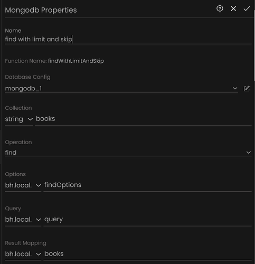Click the Name input field
255x264 pixels.
(x=128, y=39)
